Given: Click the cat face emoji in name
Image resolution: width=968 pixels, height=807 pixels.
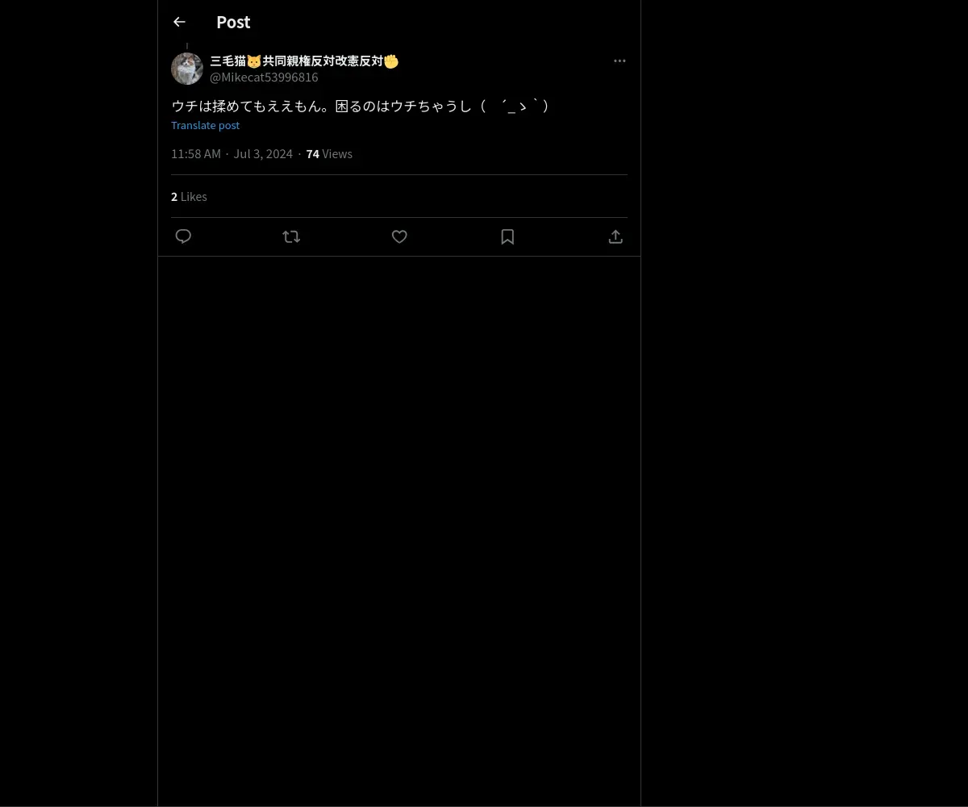Looking at the screenshot, I should coord(254,61).
